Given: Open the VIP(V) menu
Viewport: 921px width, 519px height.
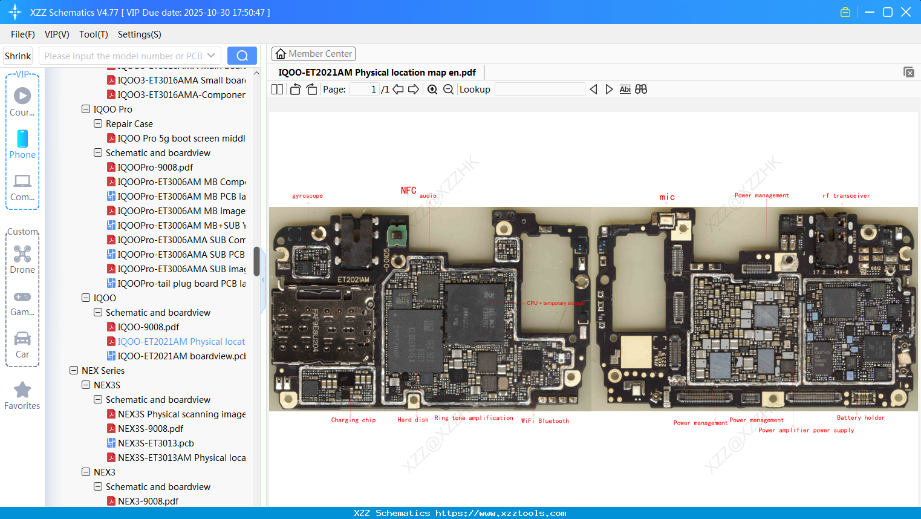Looking at the screenshot, I should pyautogui.click(x=57, y=34).
